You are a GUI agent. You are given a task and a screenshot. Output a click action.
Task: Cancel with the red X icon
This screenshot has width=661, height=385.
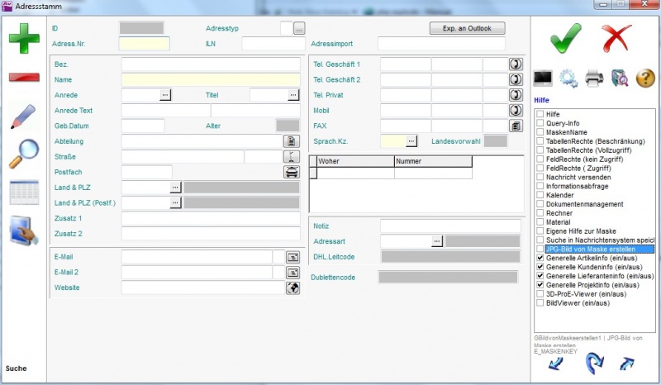[616, 38]
